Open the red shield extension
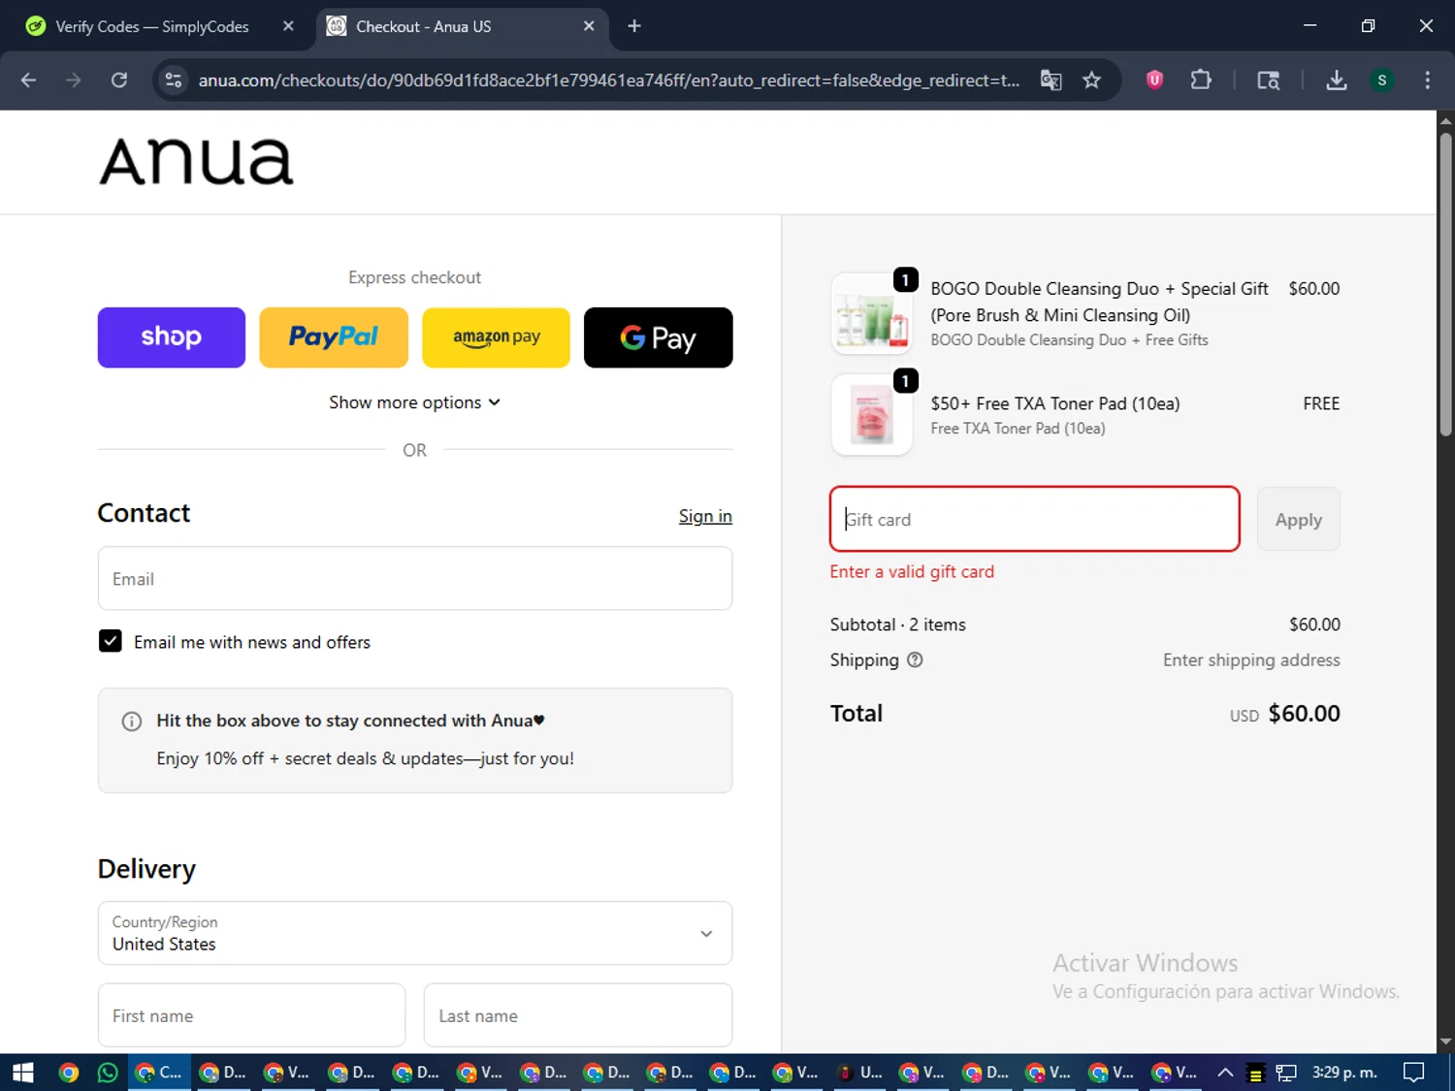 point(1154,80)
